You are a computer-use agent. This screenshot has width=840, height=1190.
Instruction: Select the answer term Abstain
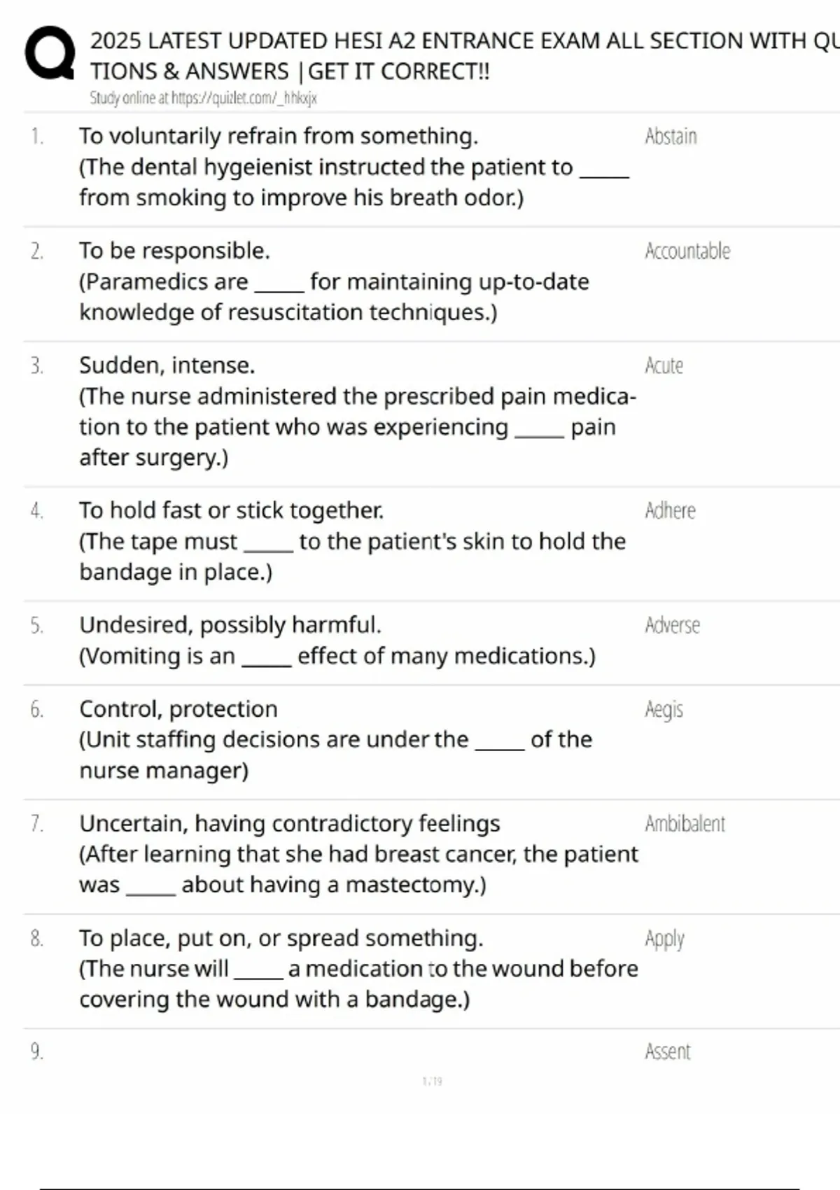[671, 136]
